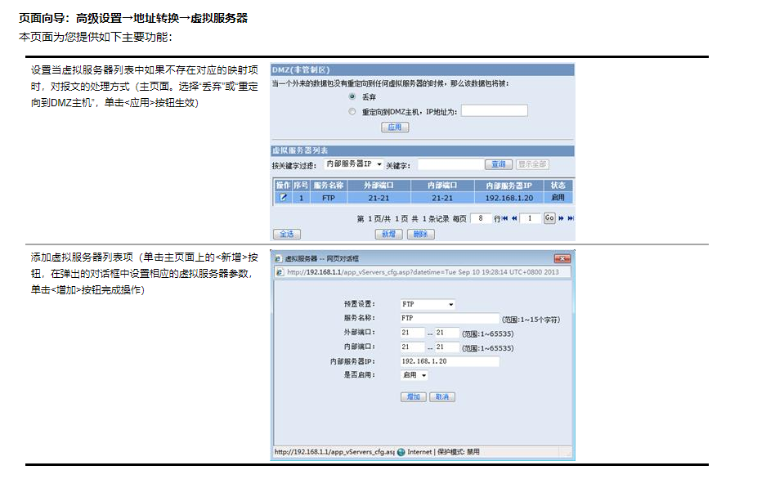This screenshot has height=479, width=784.
Task: Click the rows-per-page field showing 8
Action: click(481, 218)
